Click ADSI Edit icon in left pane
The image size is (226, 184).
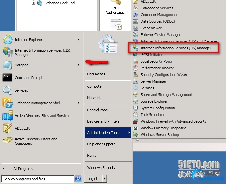pyautogui.click(x=8, y=128)
